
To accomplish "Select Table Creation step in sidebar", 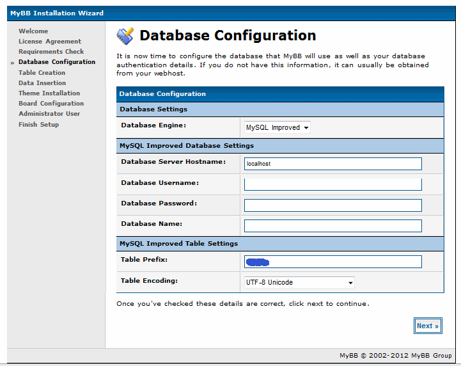I will point(42,73).
